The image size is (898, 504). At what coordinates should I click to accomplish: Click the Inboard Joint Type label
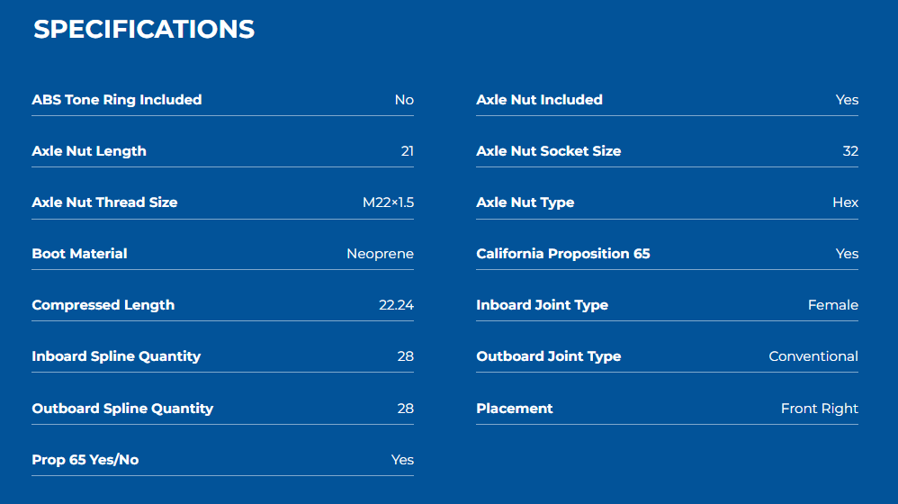[x=542, y=305]
